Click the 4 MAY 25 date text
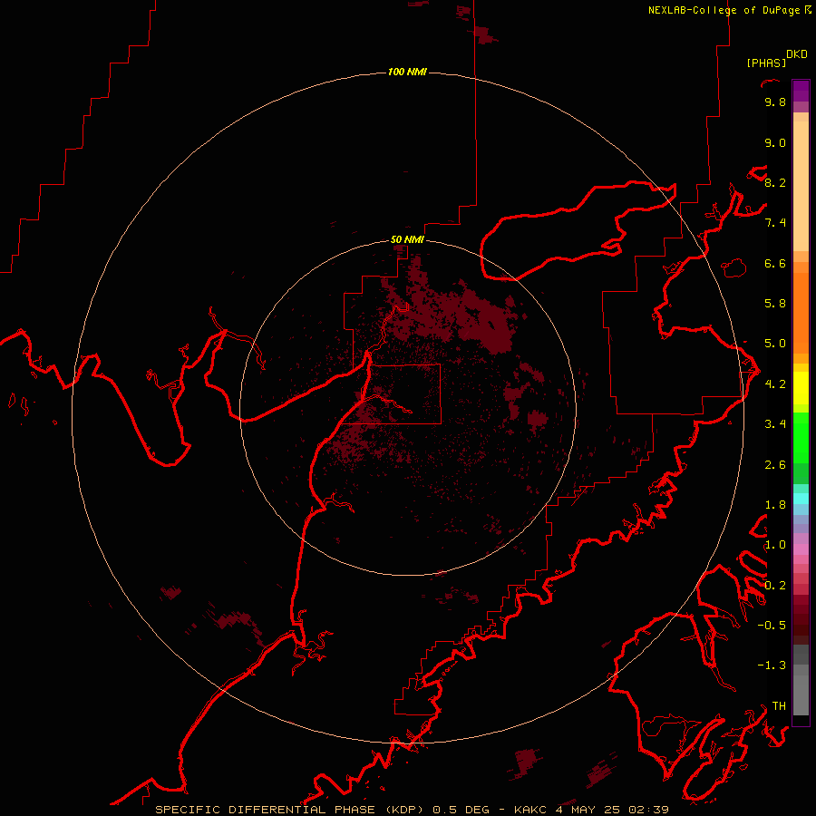The image size is (816, 816). pos(587,810)
